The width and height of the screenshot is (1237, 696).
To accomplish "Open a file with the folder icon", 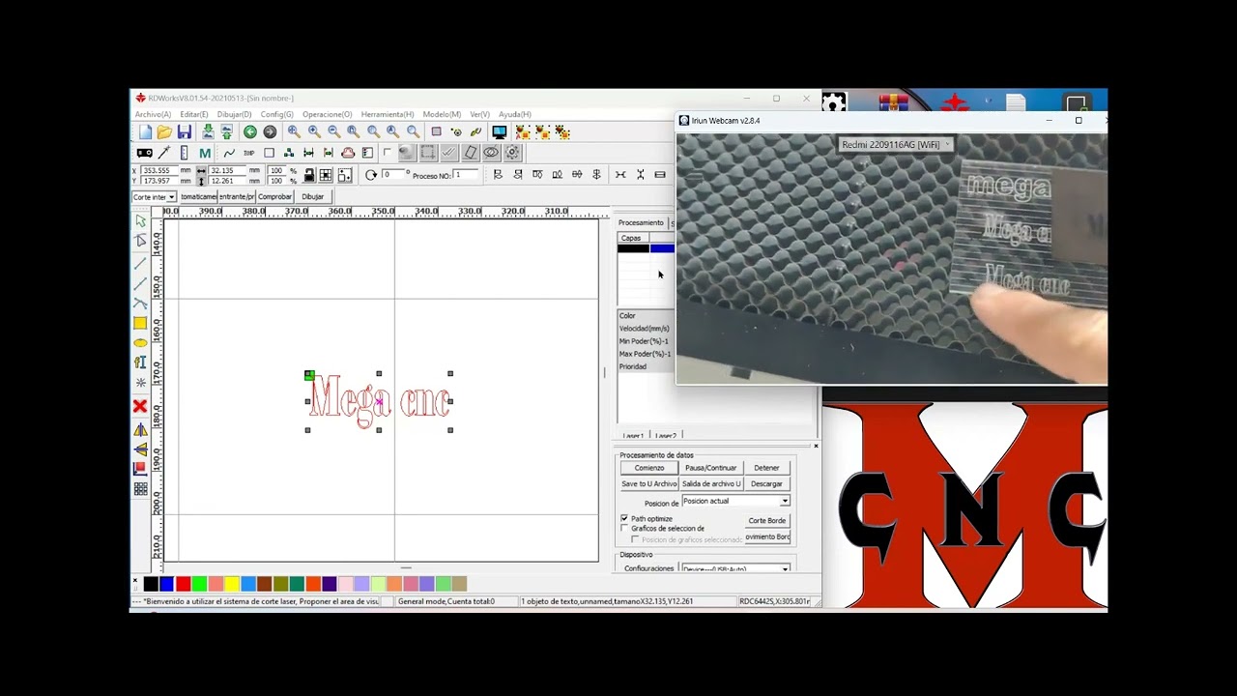I will pos(164,132).
